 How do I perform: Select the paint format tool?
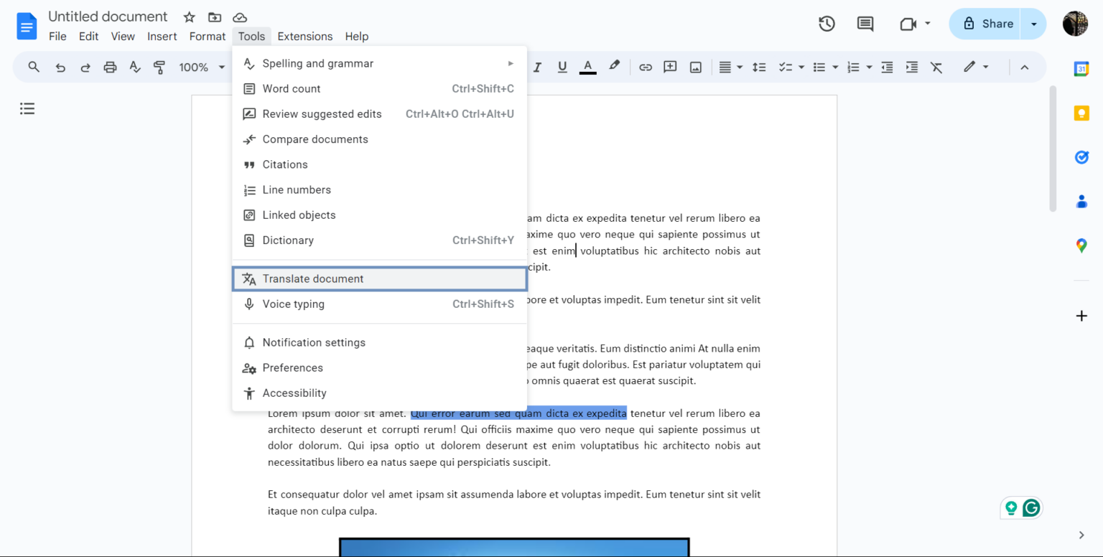pos(158,67)
